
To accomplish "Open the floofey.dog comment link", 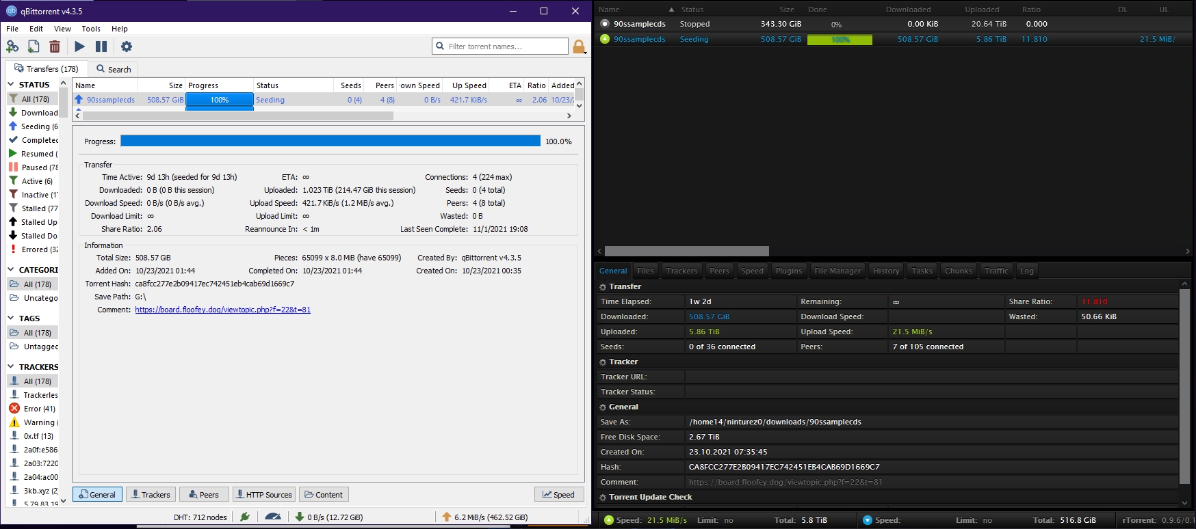I will pyautogui.click(x=222, y=310).
